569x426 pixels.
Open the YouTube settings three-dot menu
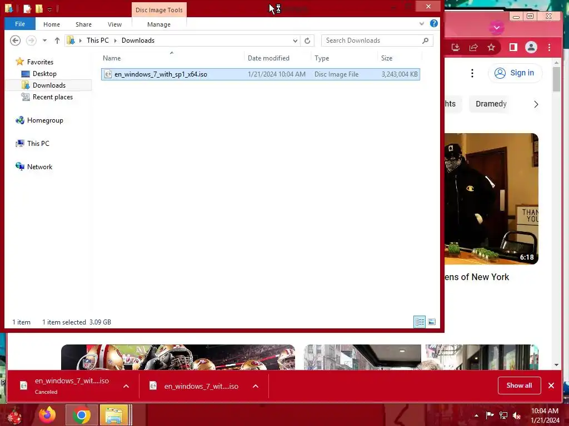(x=472, y=73)
